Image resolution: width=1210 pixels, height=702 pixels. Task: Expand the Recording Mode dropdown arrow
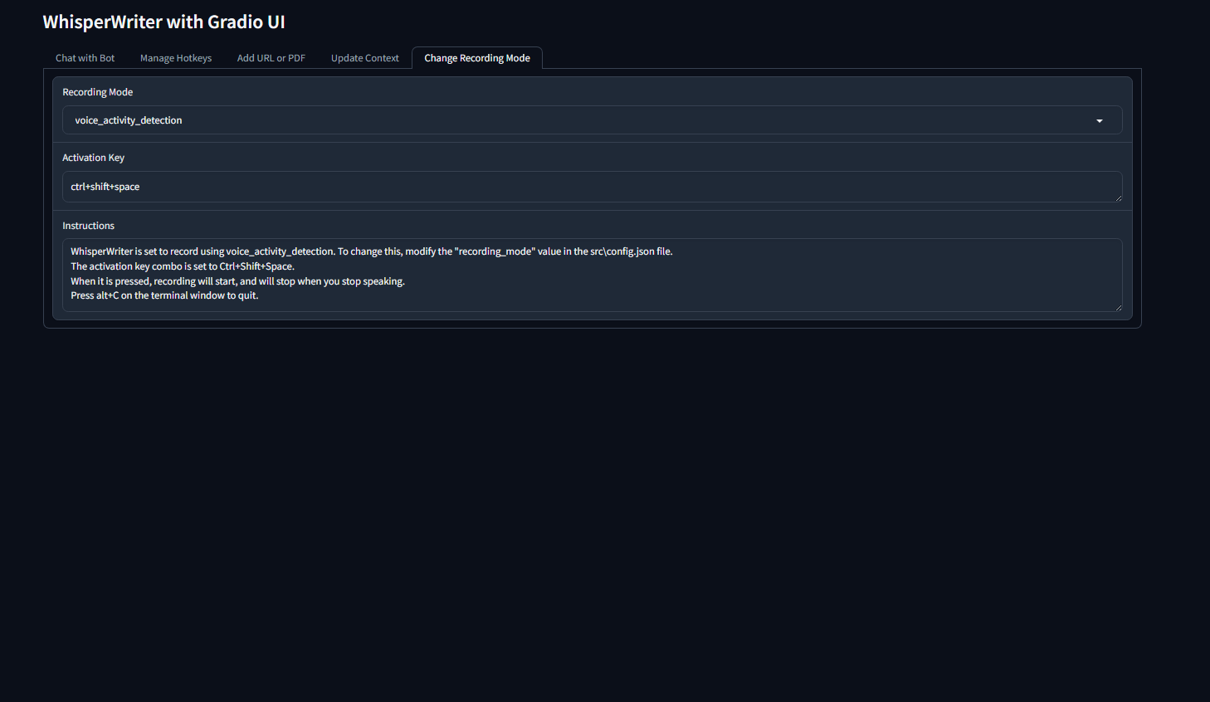(x=1100, y=121)
